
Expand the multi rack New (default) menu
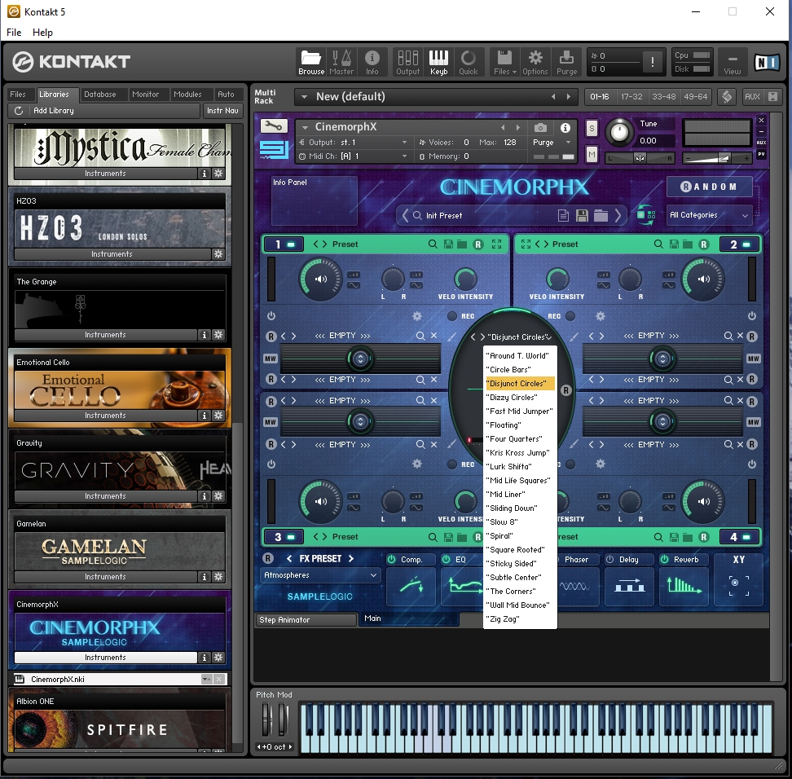[x=304, y=96]
